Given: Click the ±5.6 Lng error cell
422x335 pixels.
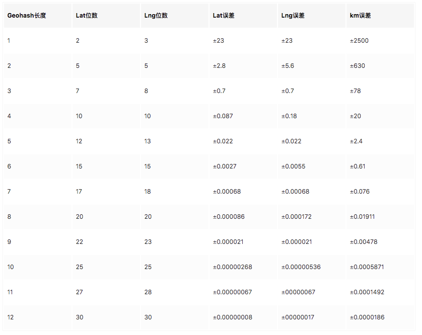Looking at the screenshot, I should coord(288,66).
